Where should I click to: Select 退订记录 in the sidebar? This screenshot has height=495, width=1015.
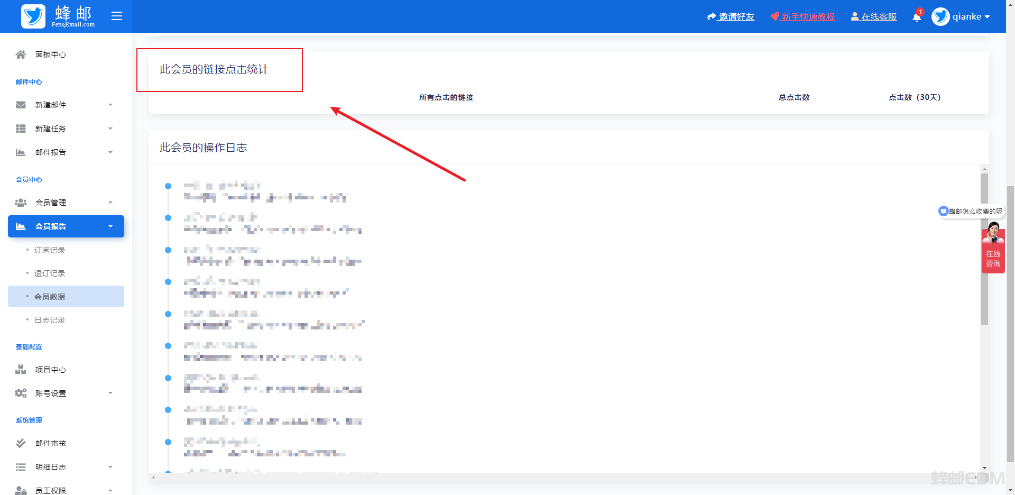50,273
